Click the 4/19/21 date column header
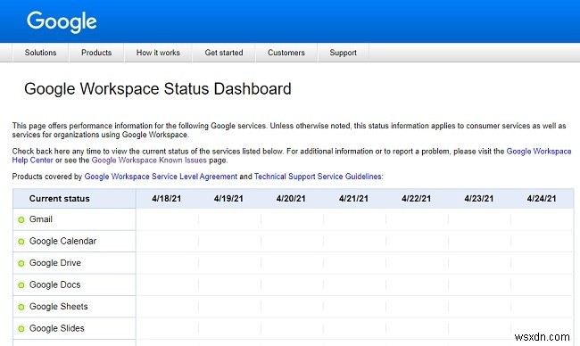The height and width of the screenshot is (346, 580). [228, 199]
